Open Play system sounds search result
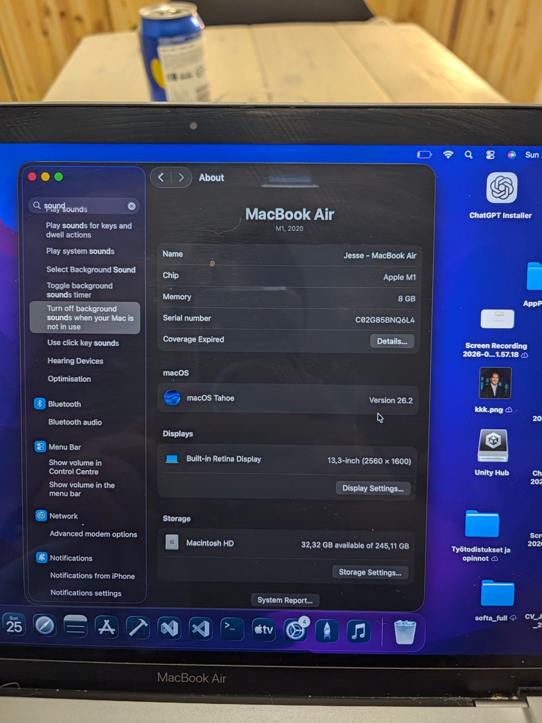 coord(80,251)
